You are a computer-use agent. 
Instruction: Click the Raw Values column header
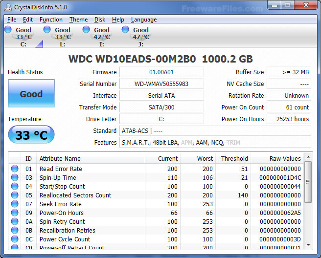(x=277, y=159)
